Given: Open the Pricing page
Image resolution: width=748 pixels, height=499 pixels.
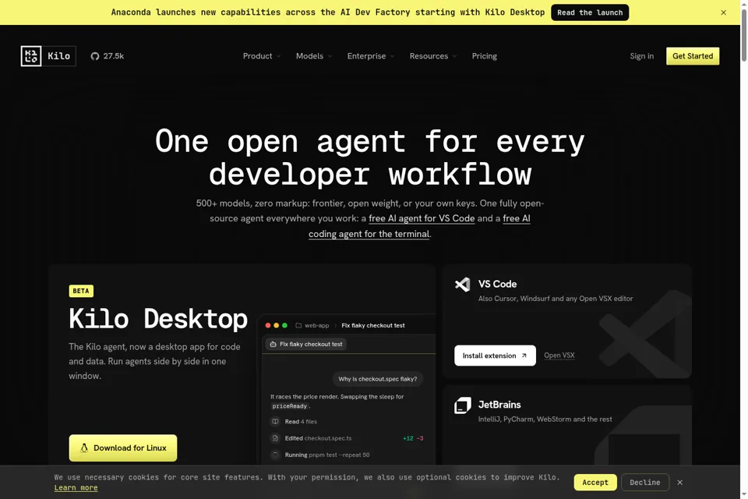Looking at the screenshot, I should click(484, 56).
